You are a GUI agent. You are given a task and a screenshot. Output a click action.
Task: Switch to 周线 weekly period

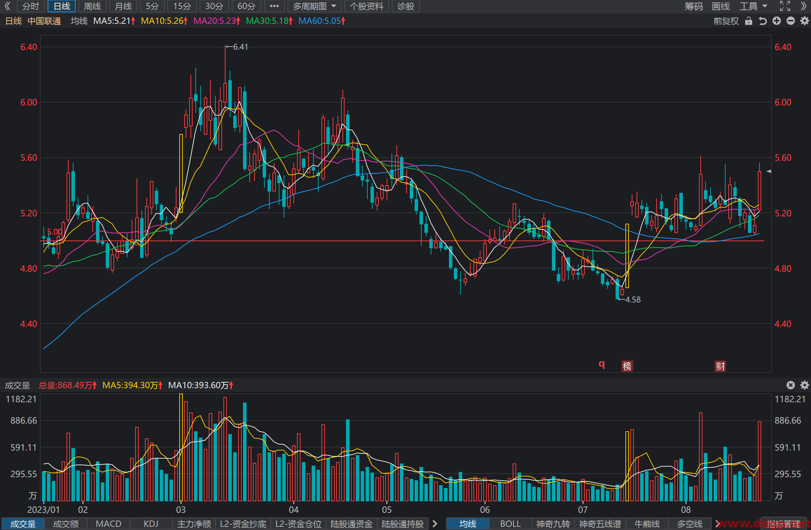point(92,6)
